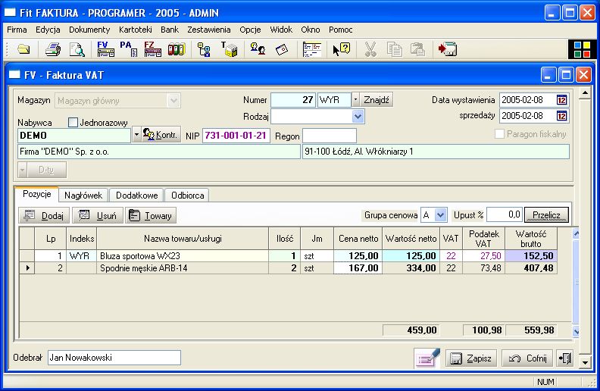
Task: Open calendar for Data wystawienia
Action: click(561, 100)
